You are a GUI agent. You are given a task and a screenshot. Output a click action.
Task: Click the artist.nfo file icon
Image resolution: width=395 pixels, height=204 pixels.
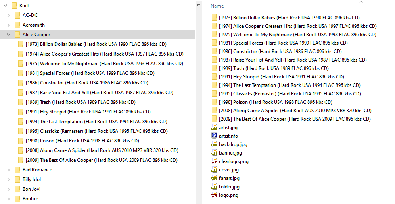point(214,136)
